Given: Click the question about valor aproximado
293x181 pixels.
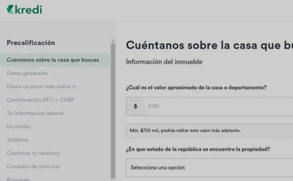Looking at the screenshot, I should click(196, 87).
